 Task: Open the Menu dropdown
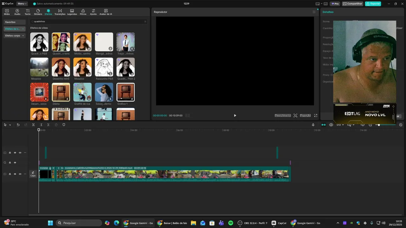(x=22, y=3)
